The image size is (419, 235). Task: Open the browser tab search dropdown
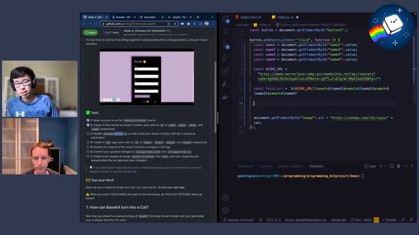click(212, 17)
